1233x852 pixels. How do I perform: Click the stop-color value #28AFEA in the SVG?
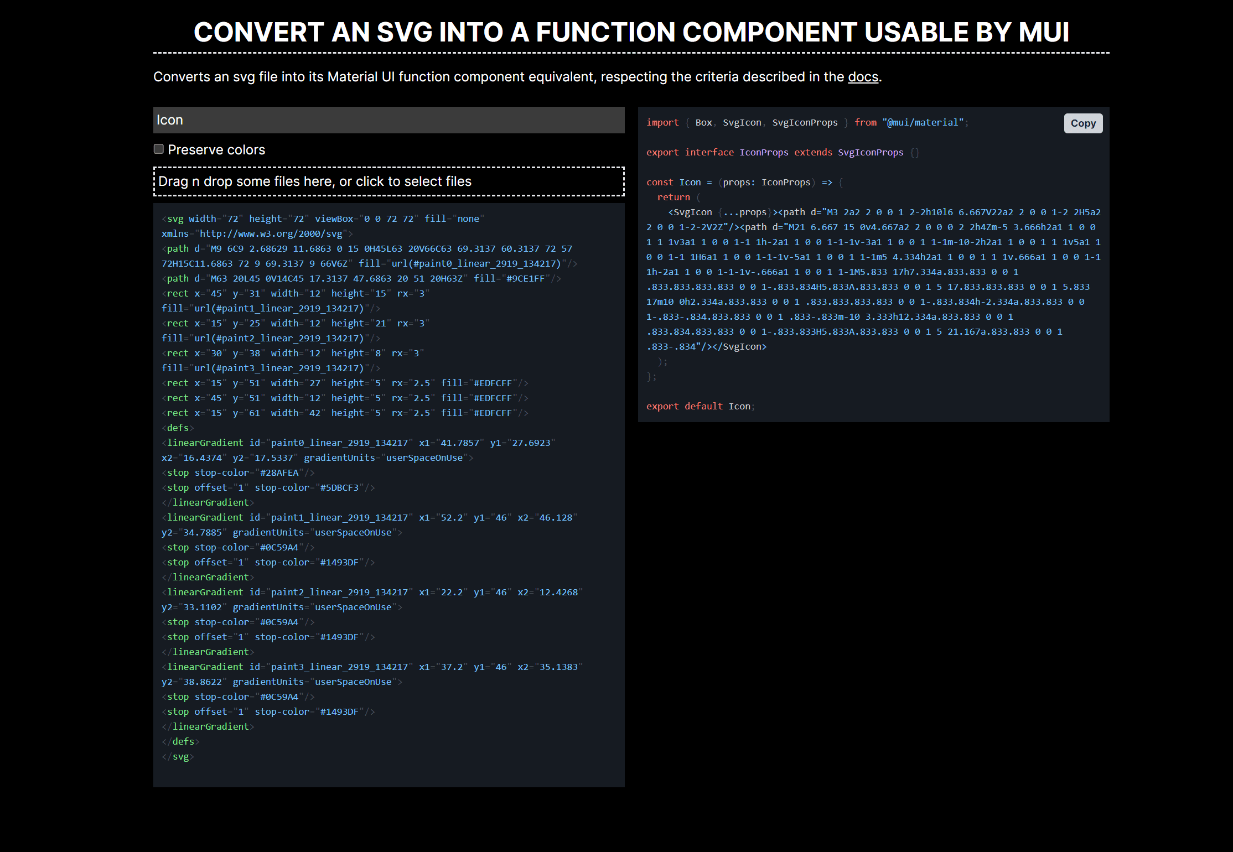(x=279, y=472)
